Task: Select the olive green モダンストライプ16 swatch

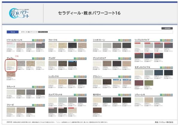Action: tap(149, 83)
